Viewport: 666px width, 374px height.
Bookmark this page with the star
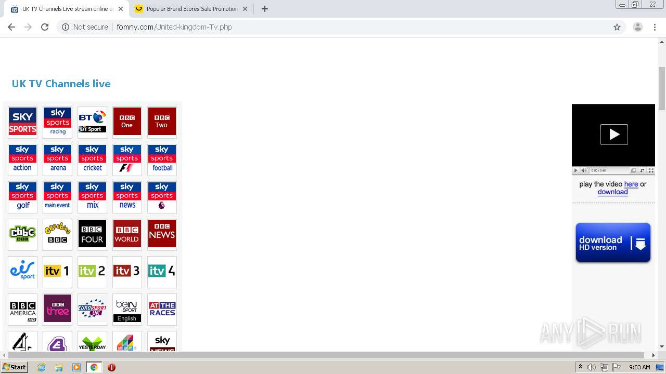pyautogui.click(x=617, y=27)
